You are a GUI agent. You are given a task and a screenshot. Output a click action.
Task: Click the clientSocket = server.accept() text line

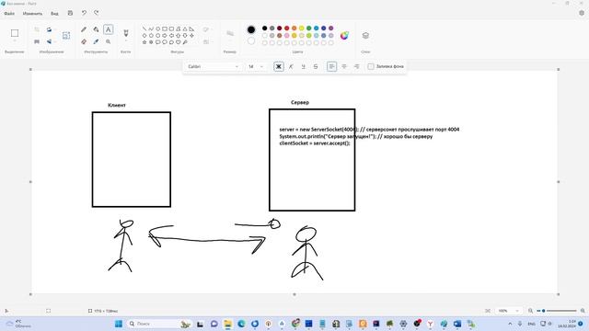click(x=315, y=143)
